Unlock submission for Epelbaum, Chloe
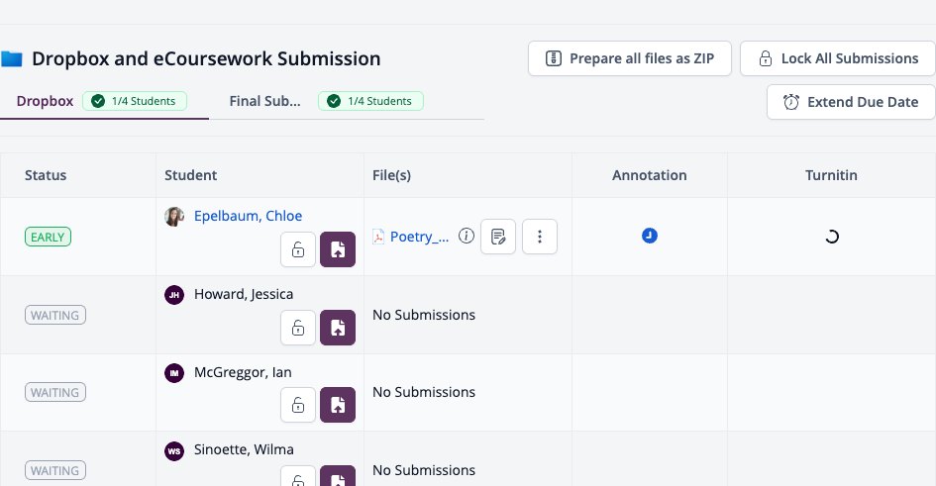This screenshot has width=936, height=486. click(298, 249)
